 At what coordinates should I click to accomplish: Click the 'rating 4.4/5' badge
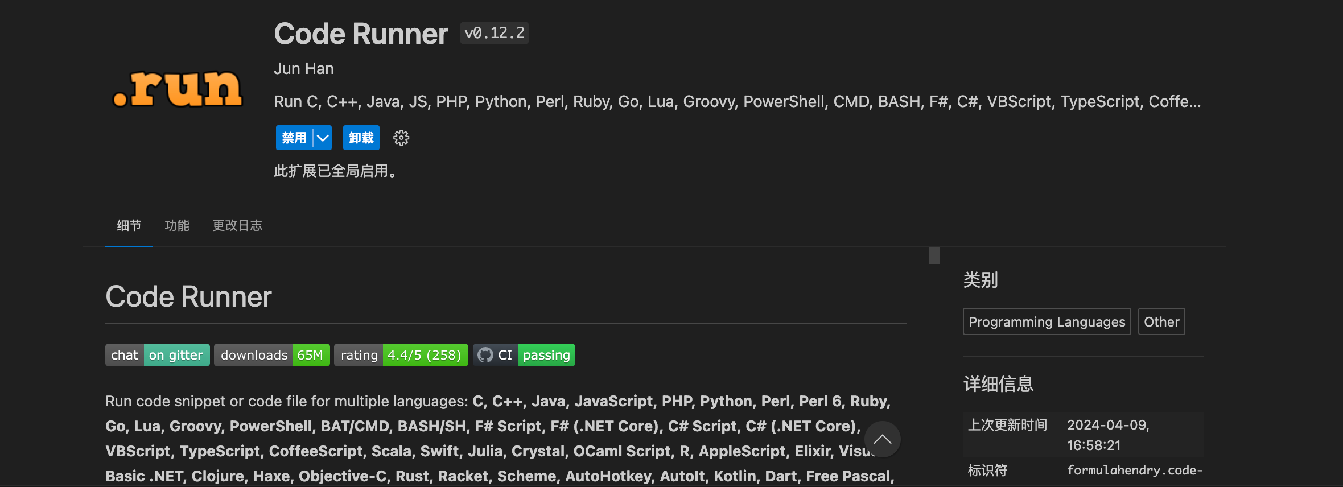click(401, 354)
